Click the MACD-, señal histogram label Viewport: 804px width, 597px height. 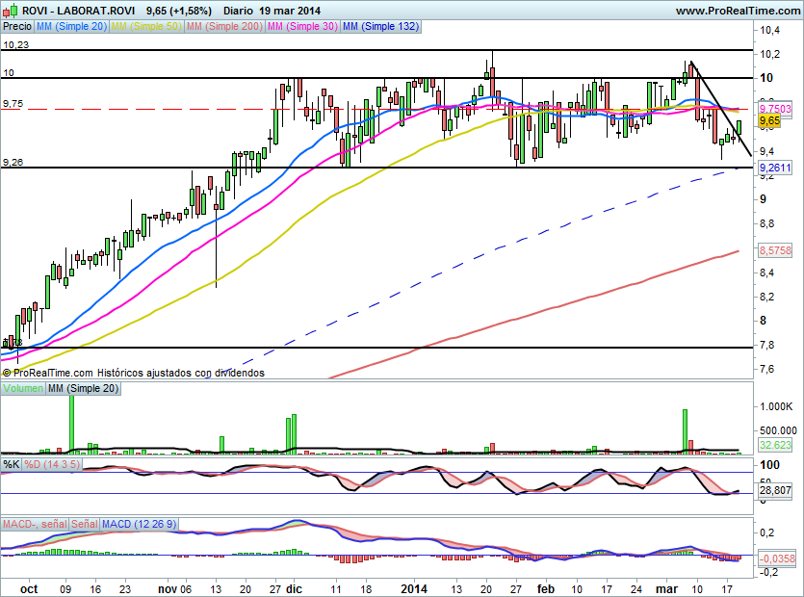(34, 524)
